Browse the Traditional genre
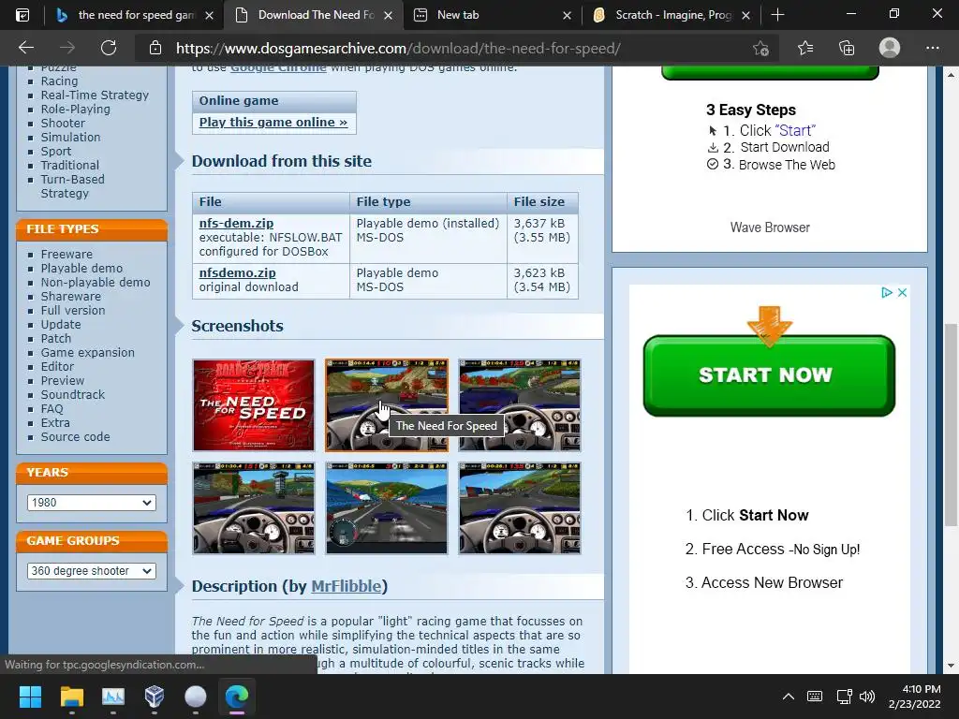The image size is (959, 719). point(69,166)
